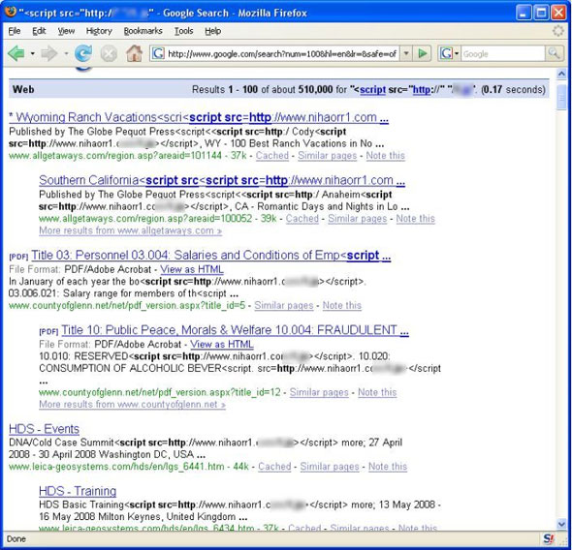Open the HDS - Events result

tap(45, 429)
